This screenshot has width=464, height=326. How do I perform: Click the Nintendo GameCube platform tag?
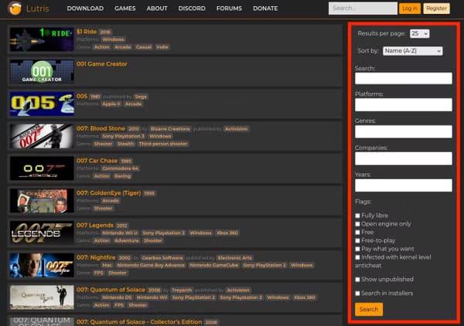(214, 265)
